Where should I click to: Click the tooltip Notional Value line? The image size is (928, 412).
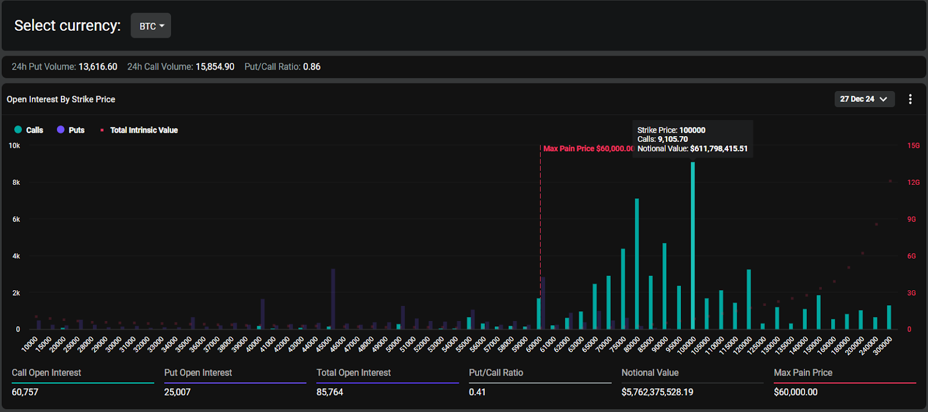(693, 148)
